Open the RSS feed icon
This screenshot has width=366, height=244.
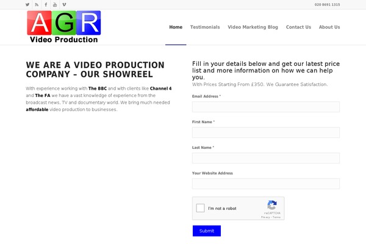pyautogui.click(x=37, y=5)
